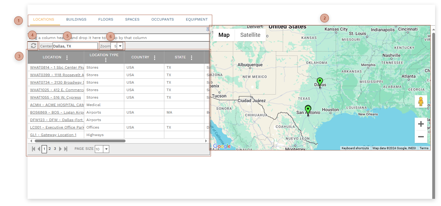Open the Page Size dropdown
This screenshot has height=206, width=441.
click(106, 149)
